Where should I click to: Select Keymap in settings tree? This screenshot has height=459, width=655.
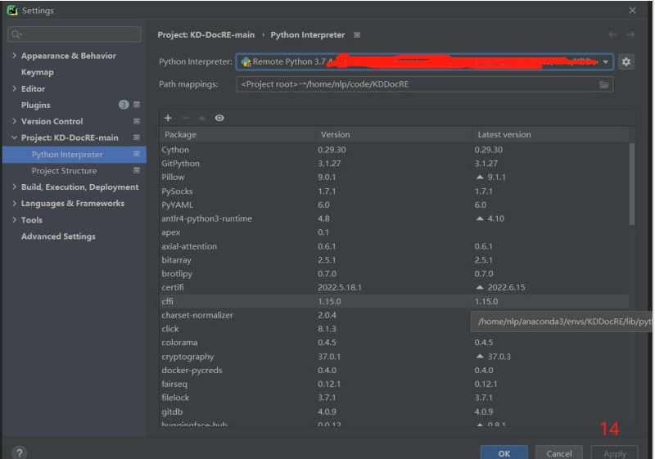[37, 72]
